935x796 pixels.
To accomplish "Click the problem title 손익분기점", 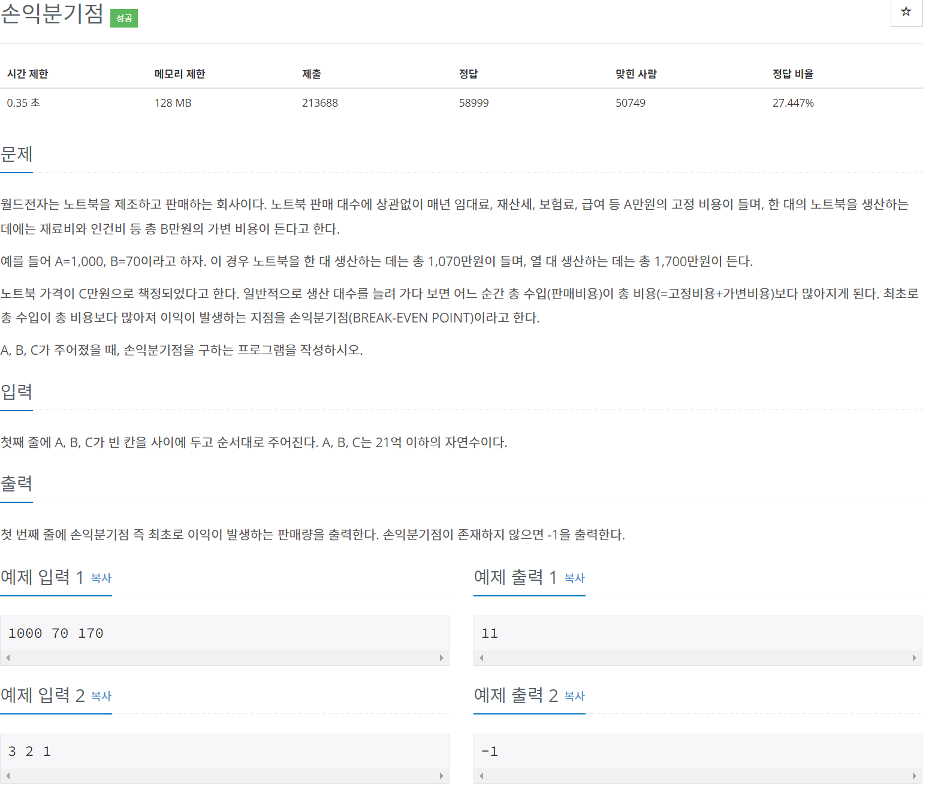I will pos(52,14).
